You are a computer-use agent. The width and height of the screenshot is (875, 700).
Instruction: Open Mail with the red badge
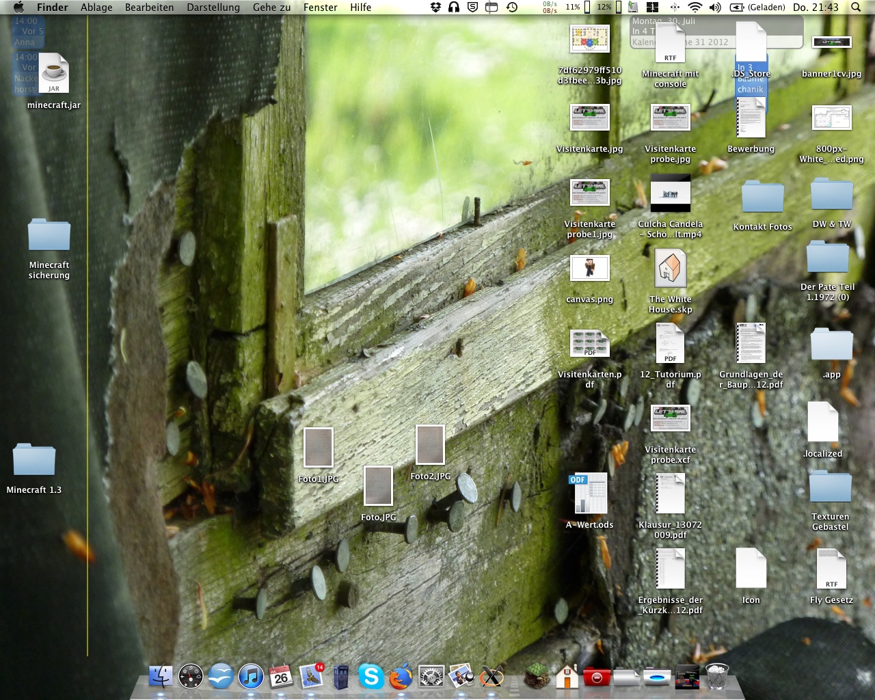(x=311, y=677)
